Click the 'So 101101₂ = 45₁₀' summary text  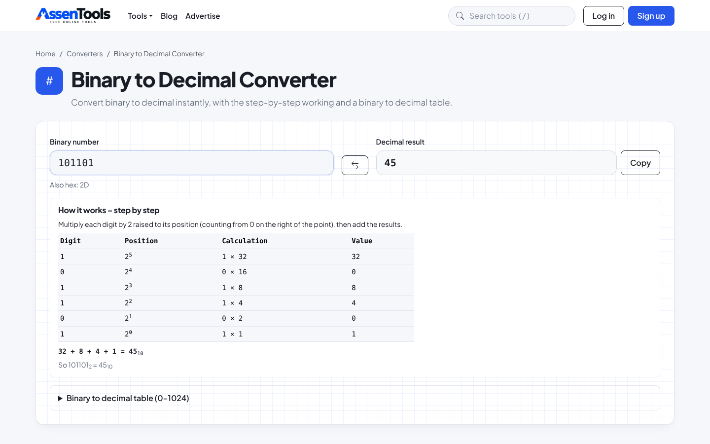point(85,366)
